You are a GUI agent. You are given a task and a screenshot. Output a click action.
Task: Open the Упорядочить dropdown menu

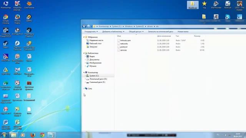click(91, 31)
